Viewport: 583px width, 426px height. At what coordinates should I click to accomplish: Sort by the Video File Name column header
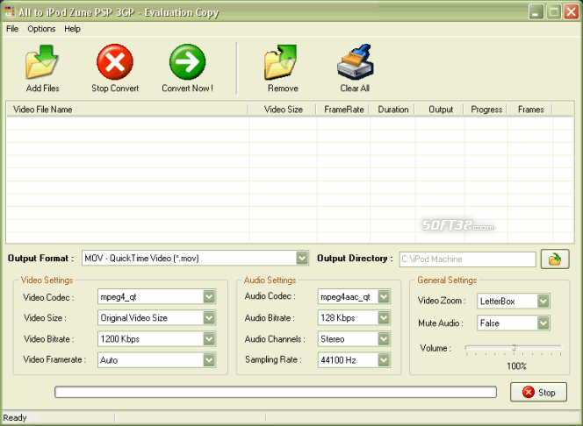click(x=127, y=110)
